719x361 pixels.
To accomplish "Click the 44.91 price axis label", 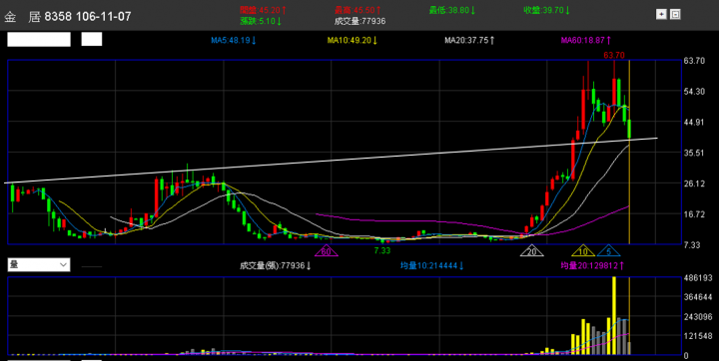I will [x=694, y=123].
